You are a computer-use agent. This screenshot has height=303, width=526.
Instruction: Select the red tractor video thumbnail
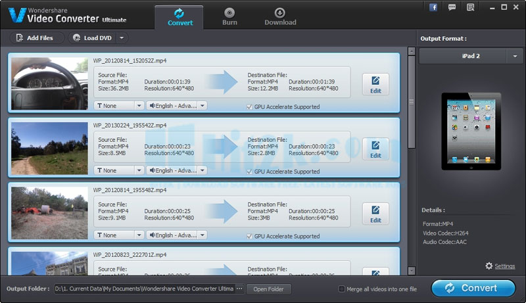tap(50, 213)
